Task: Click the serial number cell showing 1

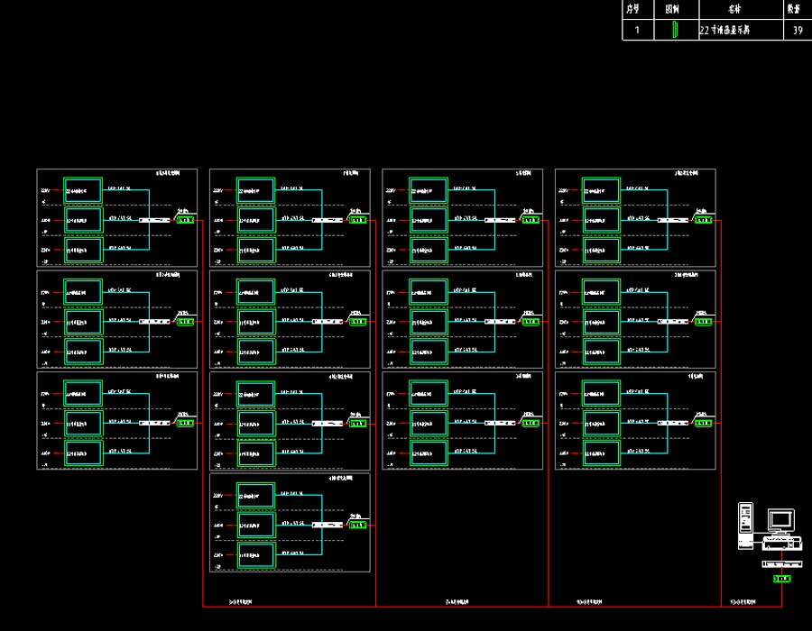Action: (x=637, y=30)
